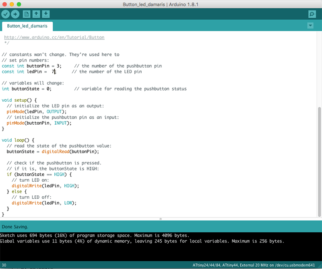This screenshot has width=322, height=269.
Task: Select the Button_led_damaris tab
Action: [27, 26]
